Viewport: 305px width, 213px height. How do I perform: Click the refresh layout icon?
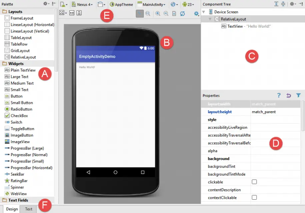182,14
